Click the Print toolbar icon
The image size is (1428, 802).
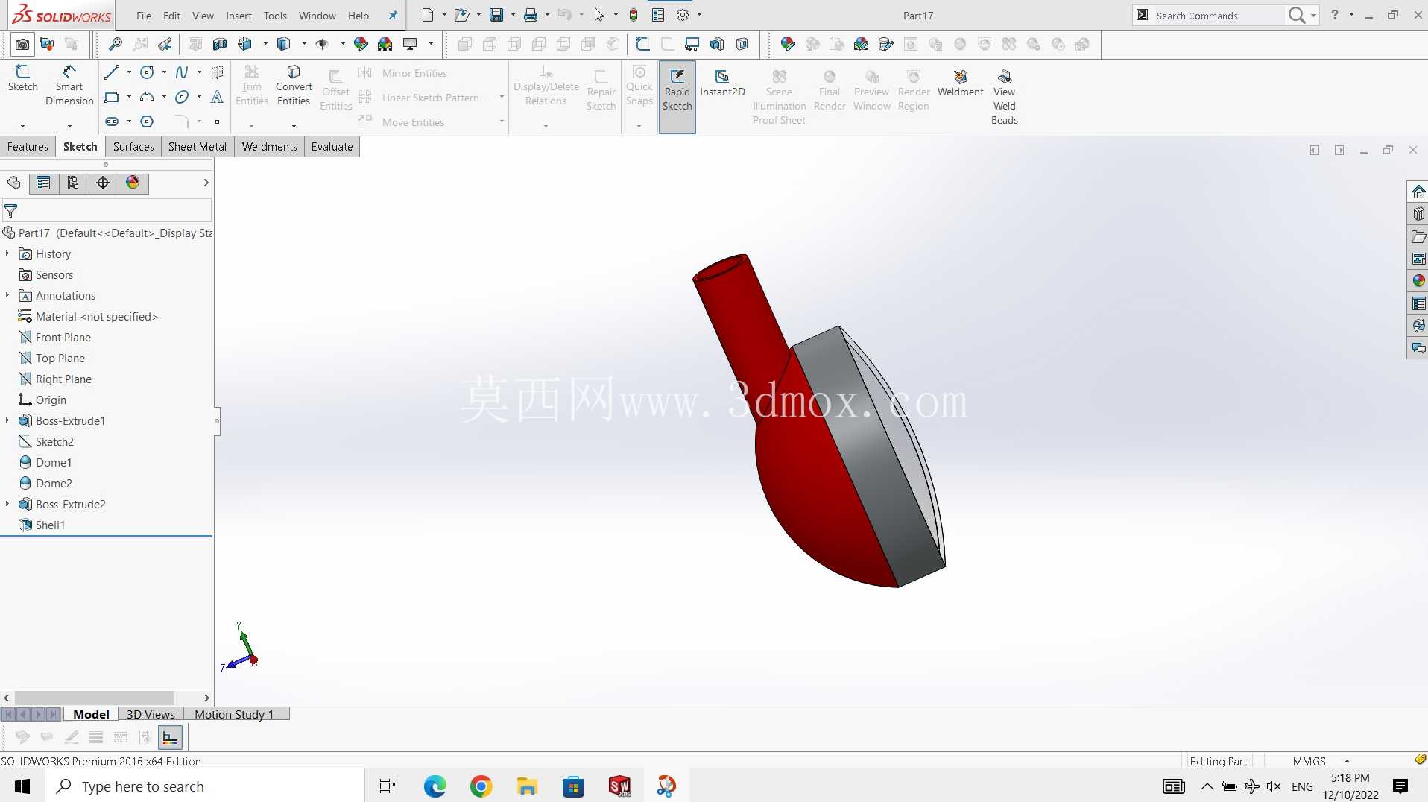pyautogui.click(x=531, y=15)
